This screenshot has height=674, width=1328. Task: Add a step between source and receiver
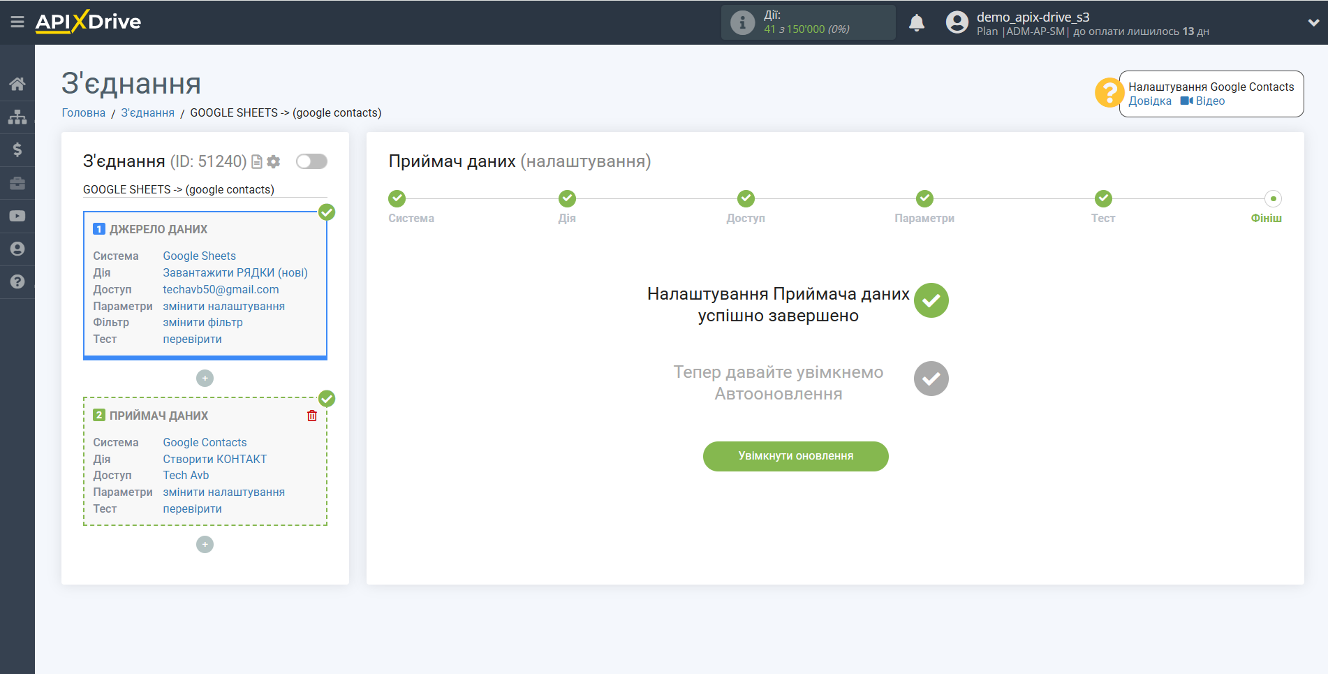click(x=205, y=378)
